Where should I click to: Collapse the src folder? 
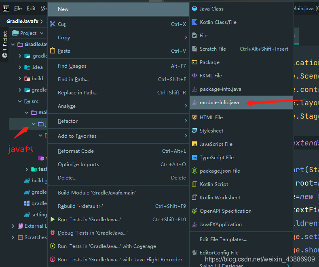20,101
